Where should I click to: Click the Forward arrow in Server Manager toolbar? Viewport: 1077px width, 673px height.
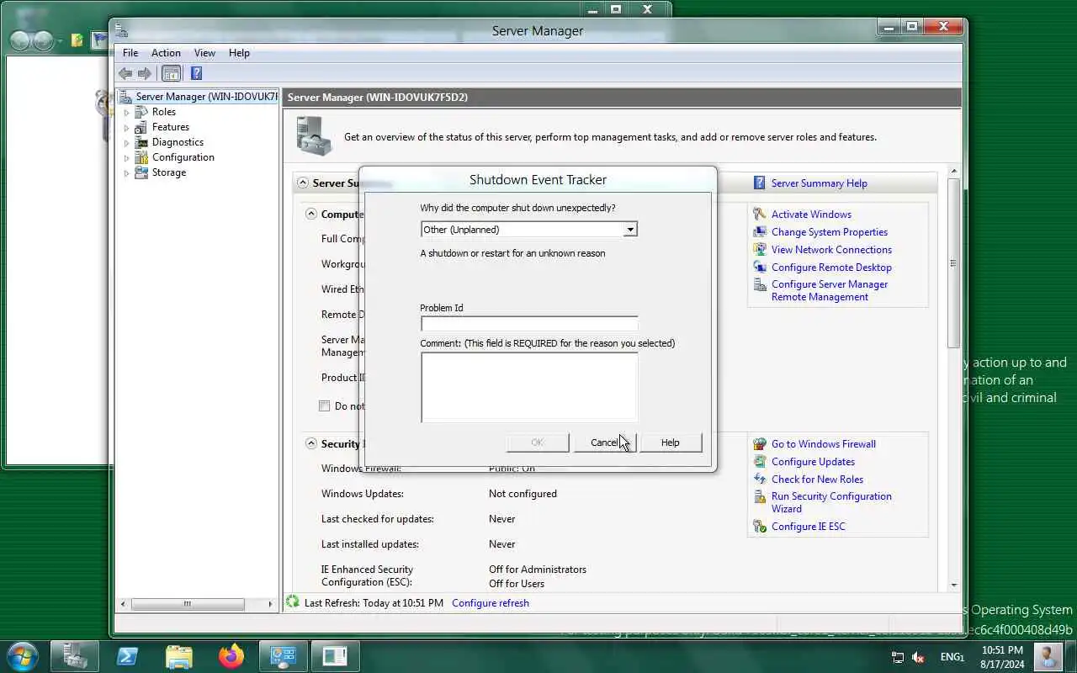coord(145,73)
